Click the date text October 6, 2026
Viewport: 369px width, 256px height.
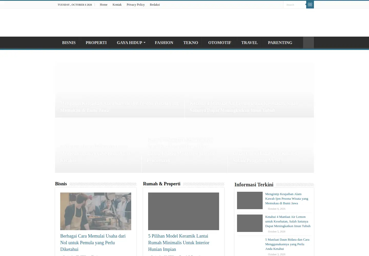tap(276, 209)
